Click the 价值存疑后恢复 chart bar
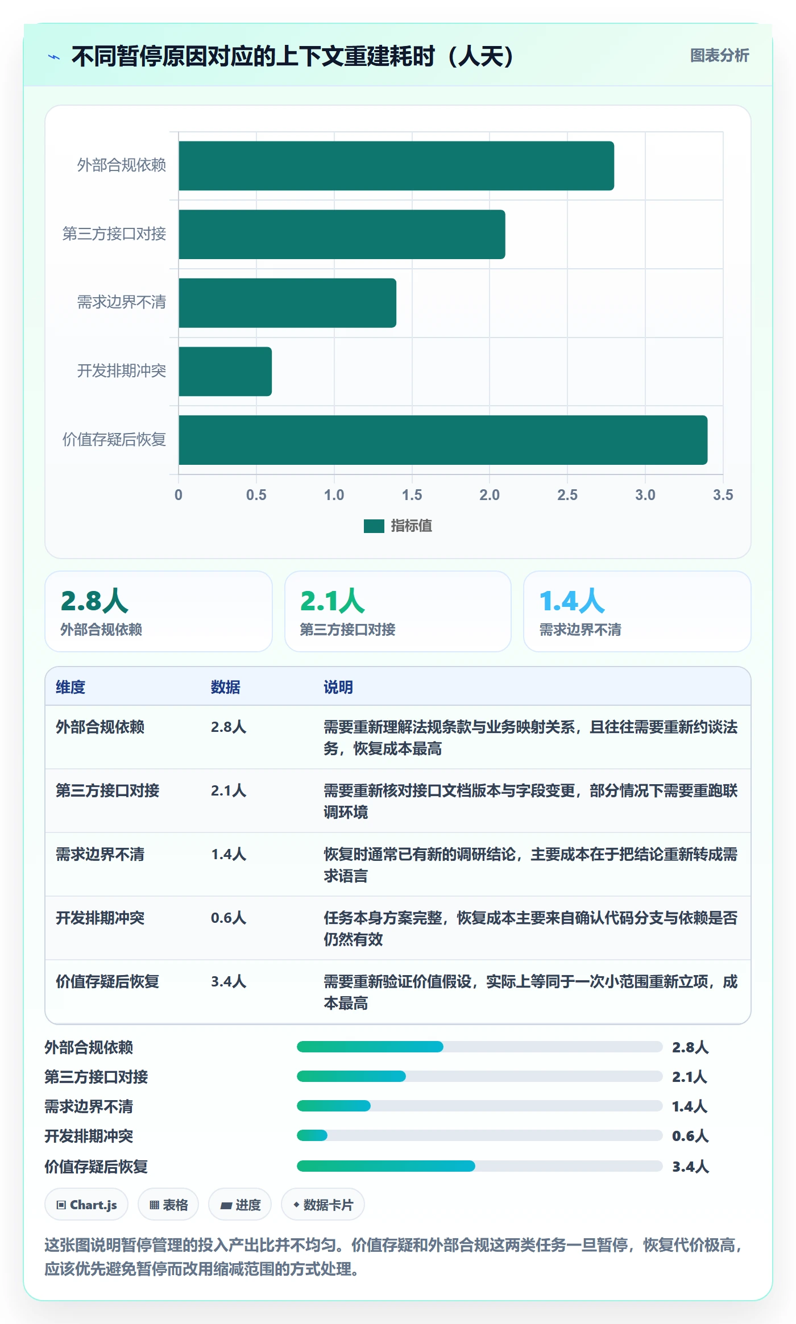 tap(443, 440)
